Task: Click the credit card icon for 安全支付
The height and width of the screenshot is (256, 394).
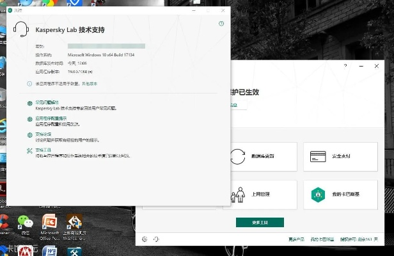Action: coord(318,156)
